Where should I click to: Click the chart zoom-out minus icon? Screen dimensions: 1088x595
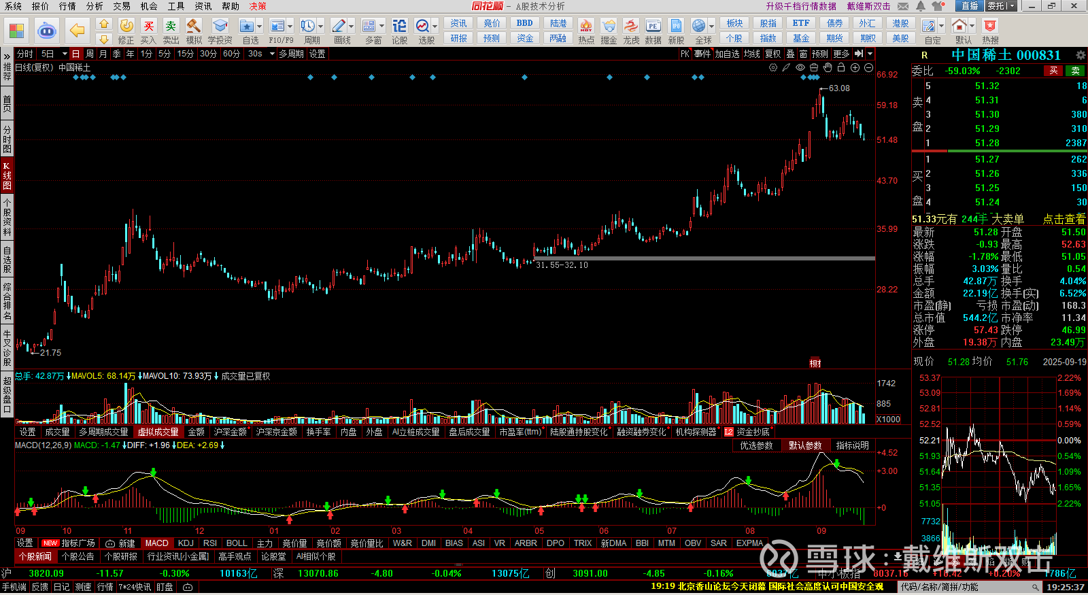coord(868,67)
